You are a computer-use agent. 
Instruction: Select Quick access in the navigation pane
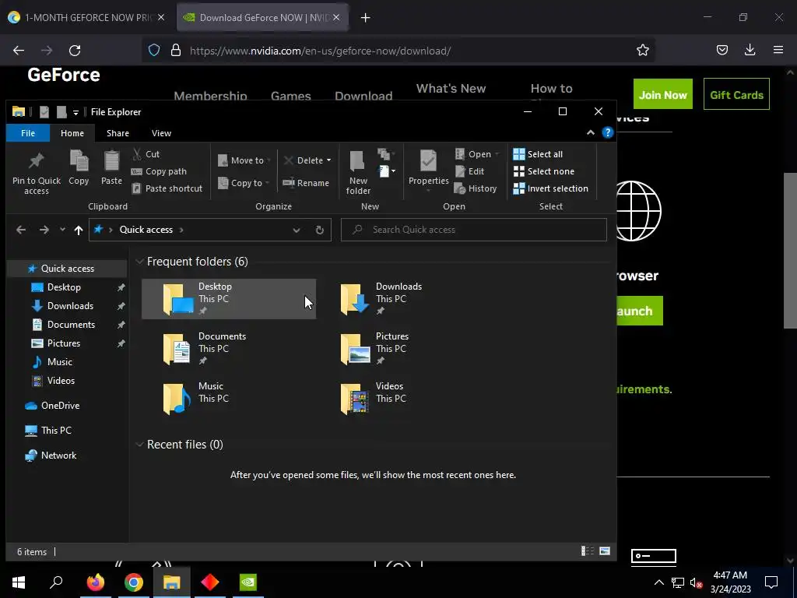point(67,269)
